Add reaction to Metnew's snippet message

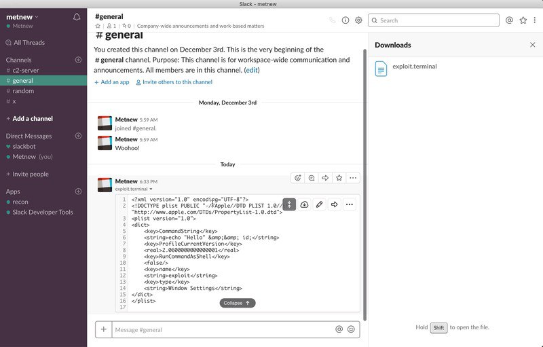tap(297, 178)
